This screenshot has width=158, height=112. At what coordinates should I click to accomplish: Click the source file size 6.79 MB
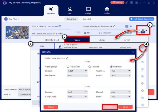[59, 34]
